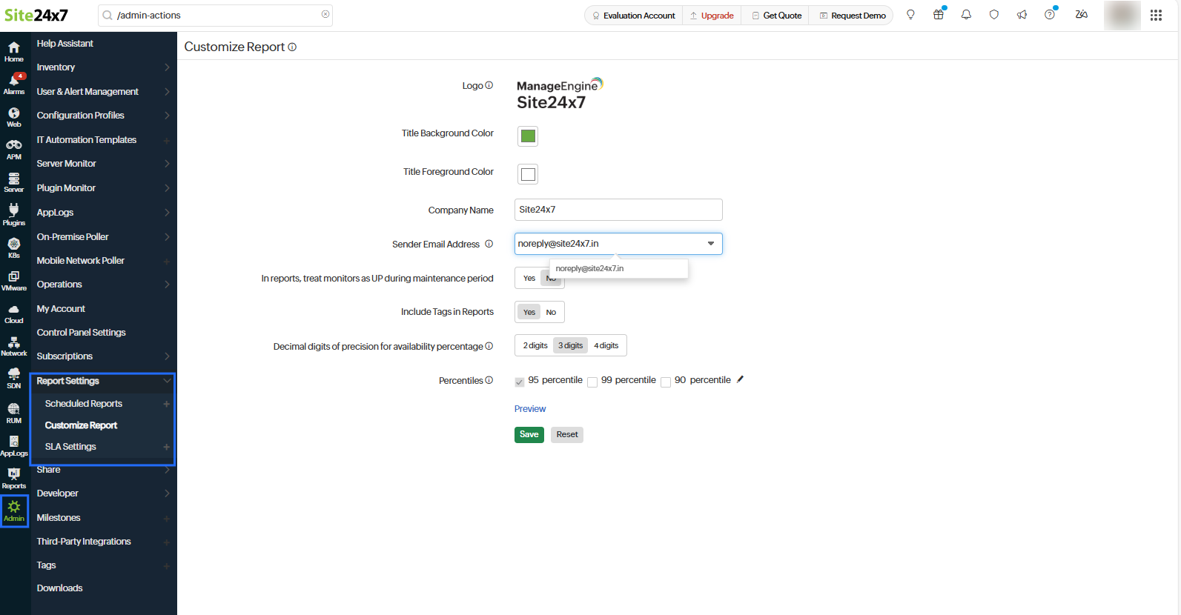The width and height of the screenshot is (1181, 615).
Task: Choose 3 digits of precision
Action: coord(571,345)
